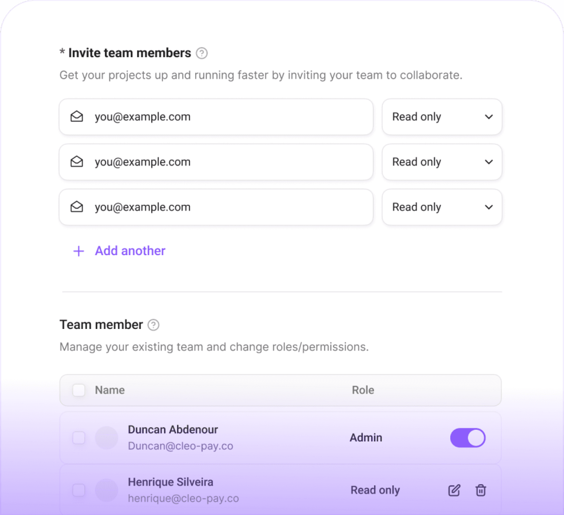This screenshot has width=564, height=515.
Task: Click help icon beside Team member heading
Action: tap(153, 325)
